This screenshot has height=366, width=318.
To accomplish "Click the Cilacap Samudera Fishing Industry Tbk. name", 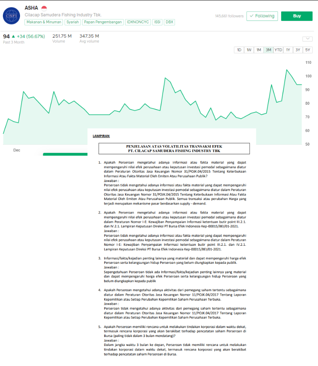I will [x=63, y=15].
